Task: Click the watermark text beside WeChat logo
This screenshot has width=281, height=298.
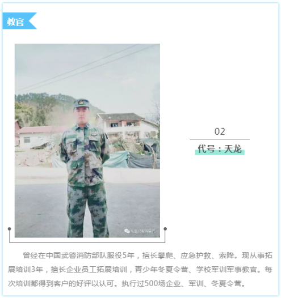Action: click(143, 231)
